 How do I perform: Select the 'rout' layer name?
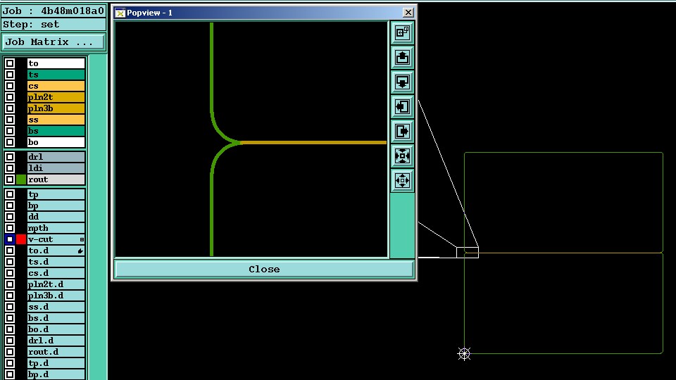(56, 179)
